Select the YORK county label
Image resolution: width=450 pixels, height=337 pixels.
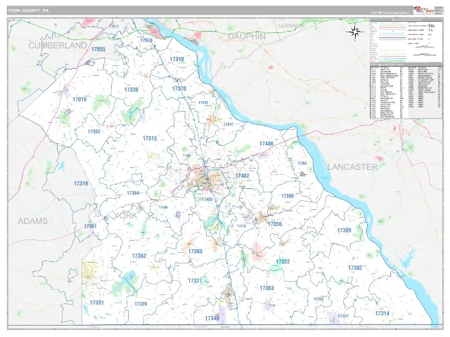click(x=126, y=216)
